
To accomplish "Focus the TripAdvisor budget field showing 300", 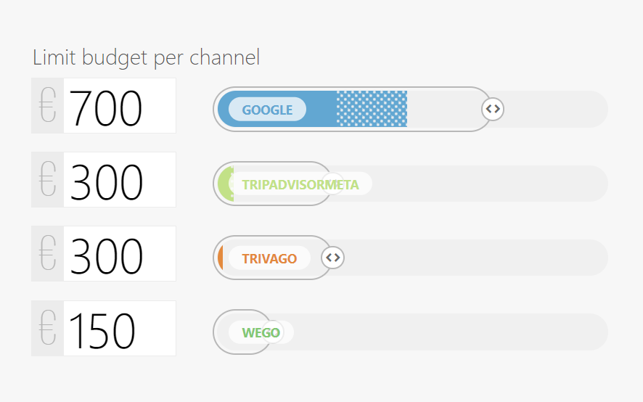I will point(119,180).
